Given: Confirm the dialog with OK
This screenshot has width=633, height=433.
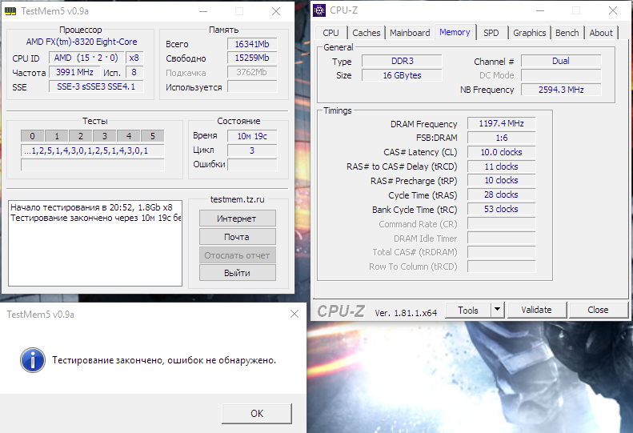Looking at the screenshot, I should coord(257,413).
